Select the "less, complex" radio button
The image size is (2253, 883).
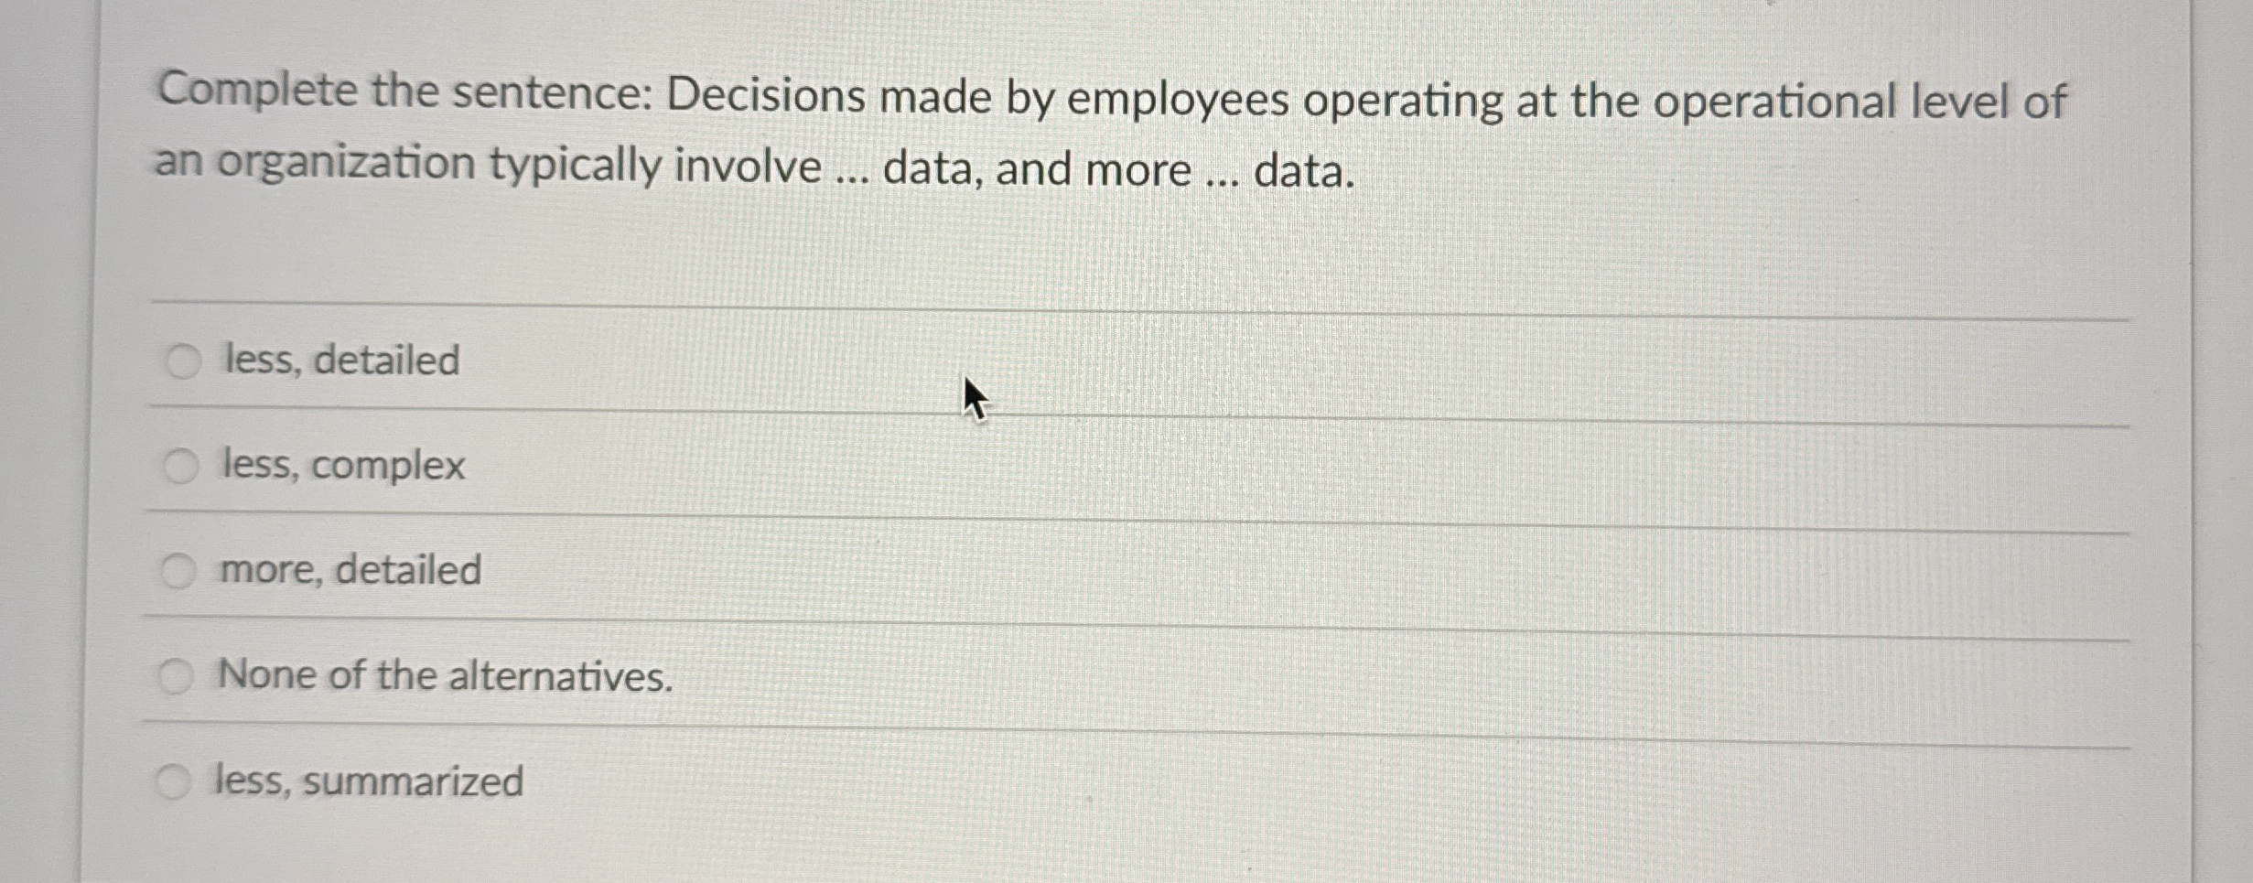pos(183,466)
